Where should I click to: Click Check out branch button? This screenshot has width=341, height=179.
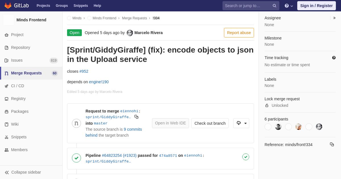click(x=210, y=123)
